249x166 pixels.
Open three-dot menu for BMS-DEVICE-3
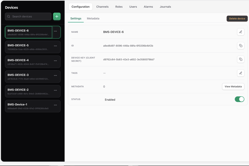55,75
